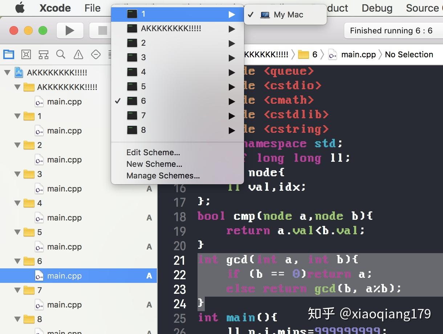This screenshot has width=443, height=334.
Task: Switch to the Symbol navigator hierarchy icon
Action: point(44,54)
